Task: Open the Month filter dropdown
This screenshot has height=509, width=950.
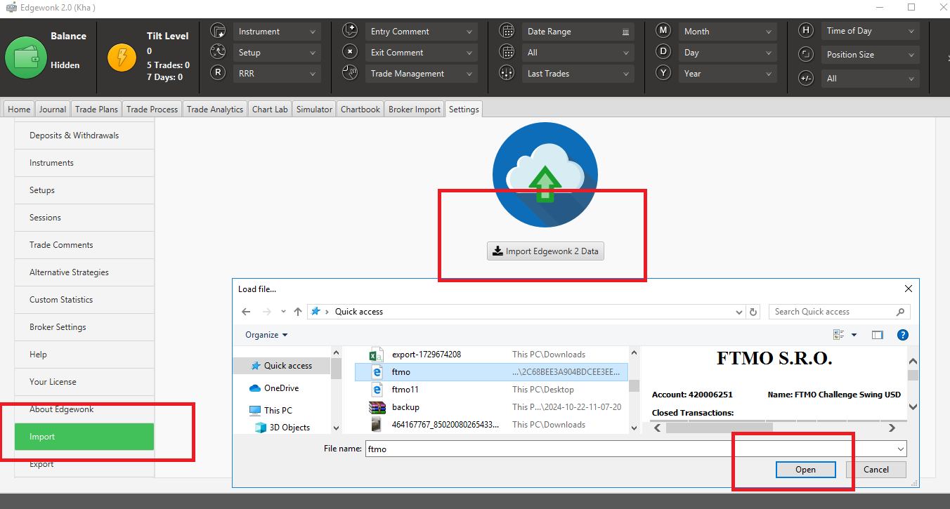Action: 728,32
